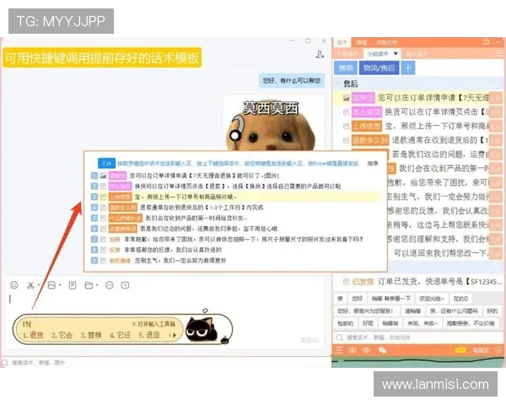The image size is (506, 405).
Task: Click the 请稍等 quick phrase button
Action: [x=412, y=310]
